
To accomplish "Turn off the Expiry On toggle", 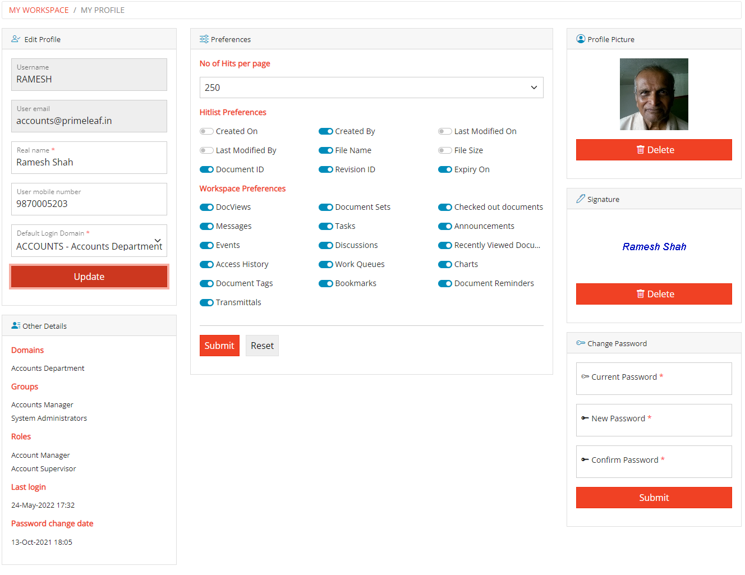I will (445, 169).
